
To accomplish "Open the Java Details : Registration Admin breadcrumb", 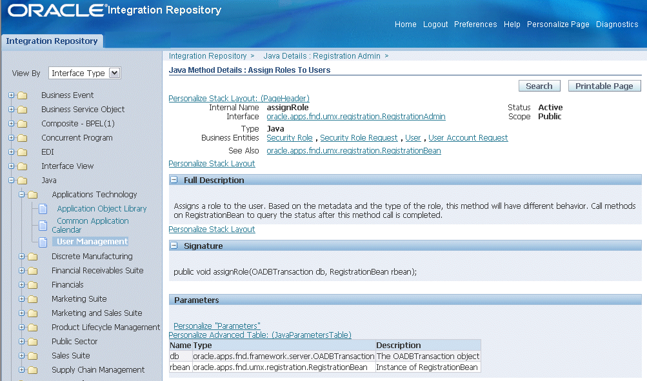I will point(322,56).
